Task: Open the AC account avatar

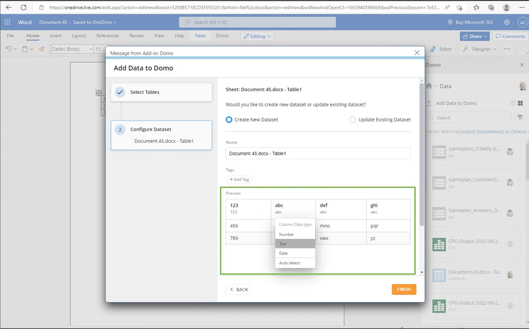Action: pyautogui.click(x=523, y=22)
